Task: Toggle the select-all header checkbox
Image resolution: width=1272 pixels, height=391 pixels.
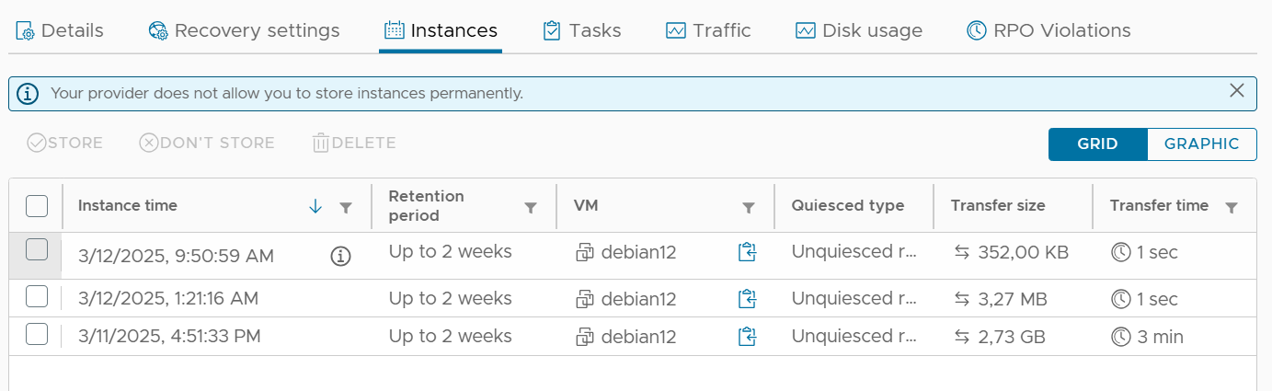Action: click(37, 205)
